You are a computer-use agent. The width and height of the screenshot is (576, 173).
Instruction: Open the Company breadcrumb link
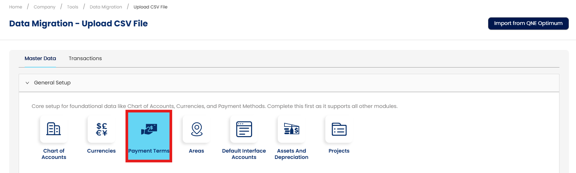44,7
